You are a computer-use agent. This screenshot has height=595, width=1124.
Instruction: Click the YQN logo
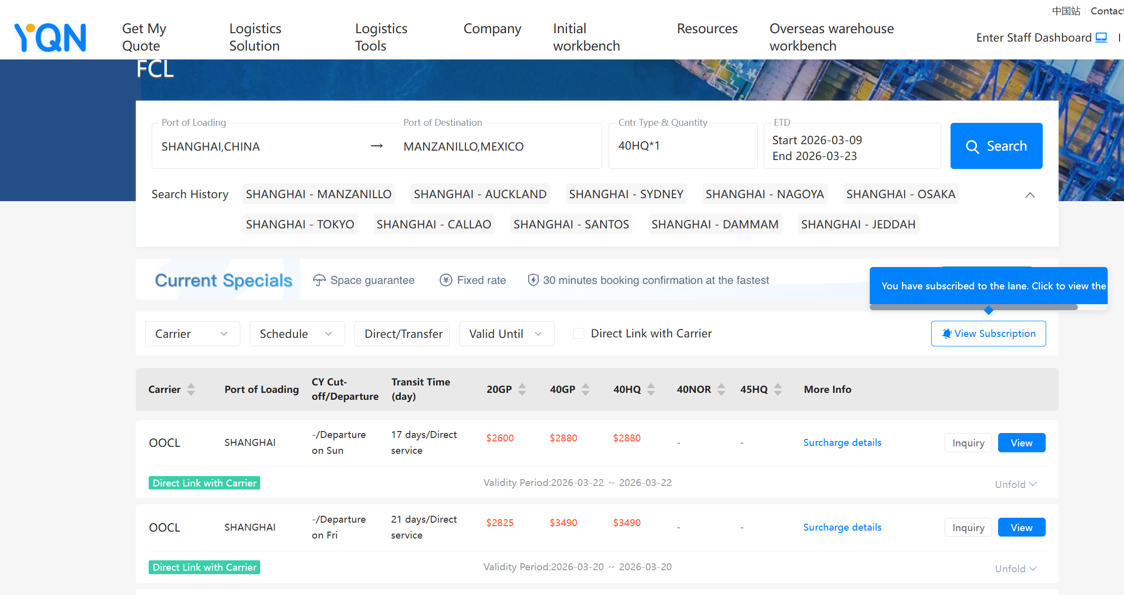coord(50,37)
